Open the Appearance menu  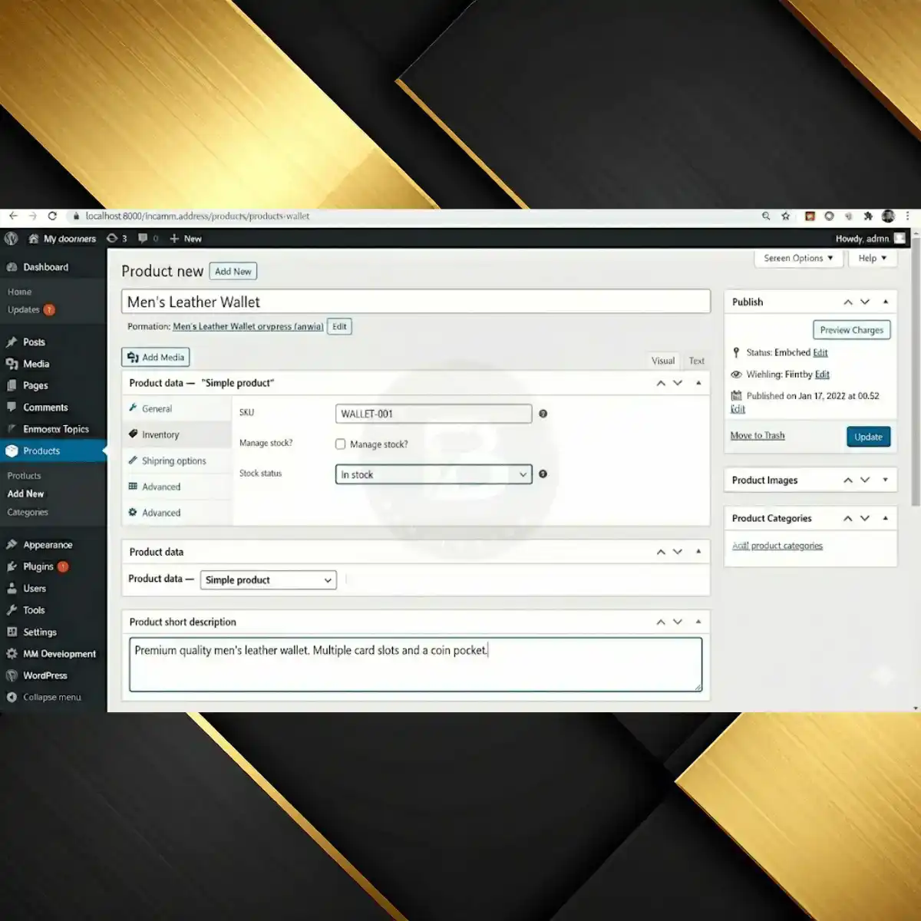click(46, 544)
